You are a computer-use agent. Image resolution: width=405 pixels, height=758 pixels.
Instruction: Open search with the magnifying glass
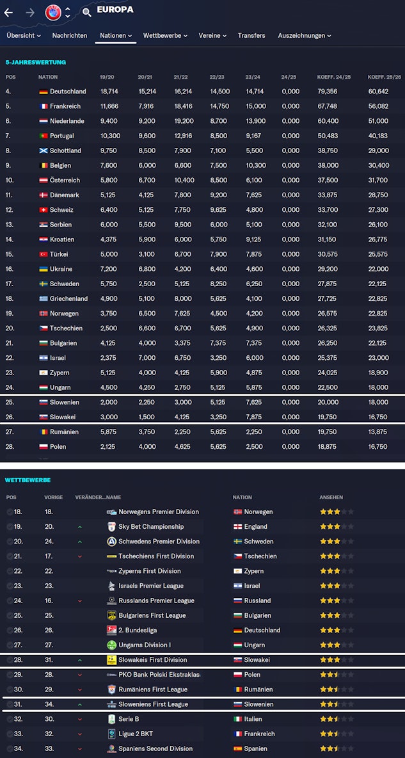[86, 12]
